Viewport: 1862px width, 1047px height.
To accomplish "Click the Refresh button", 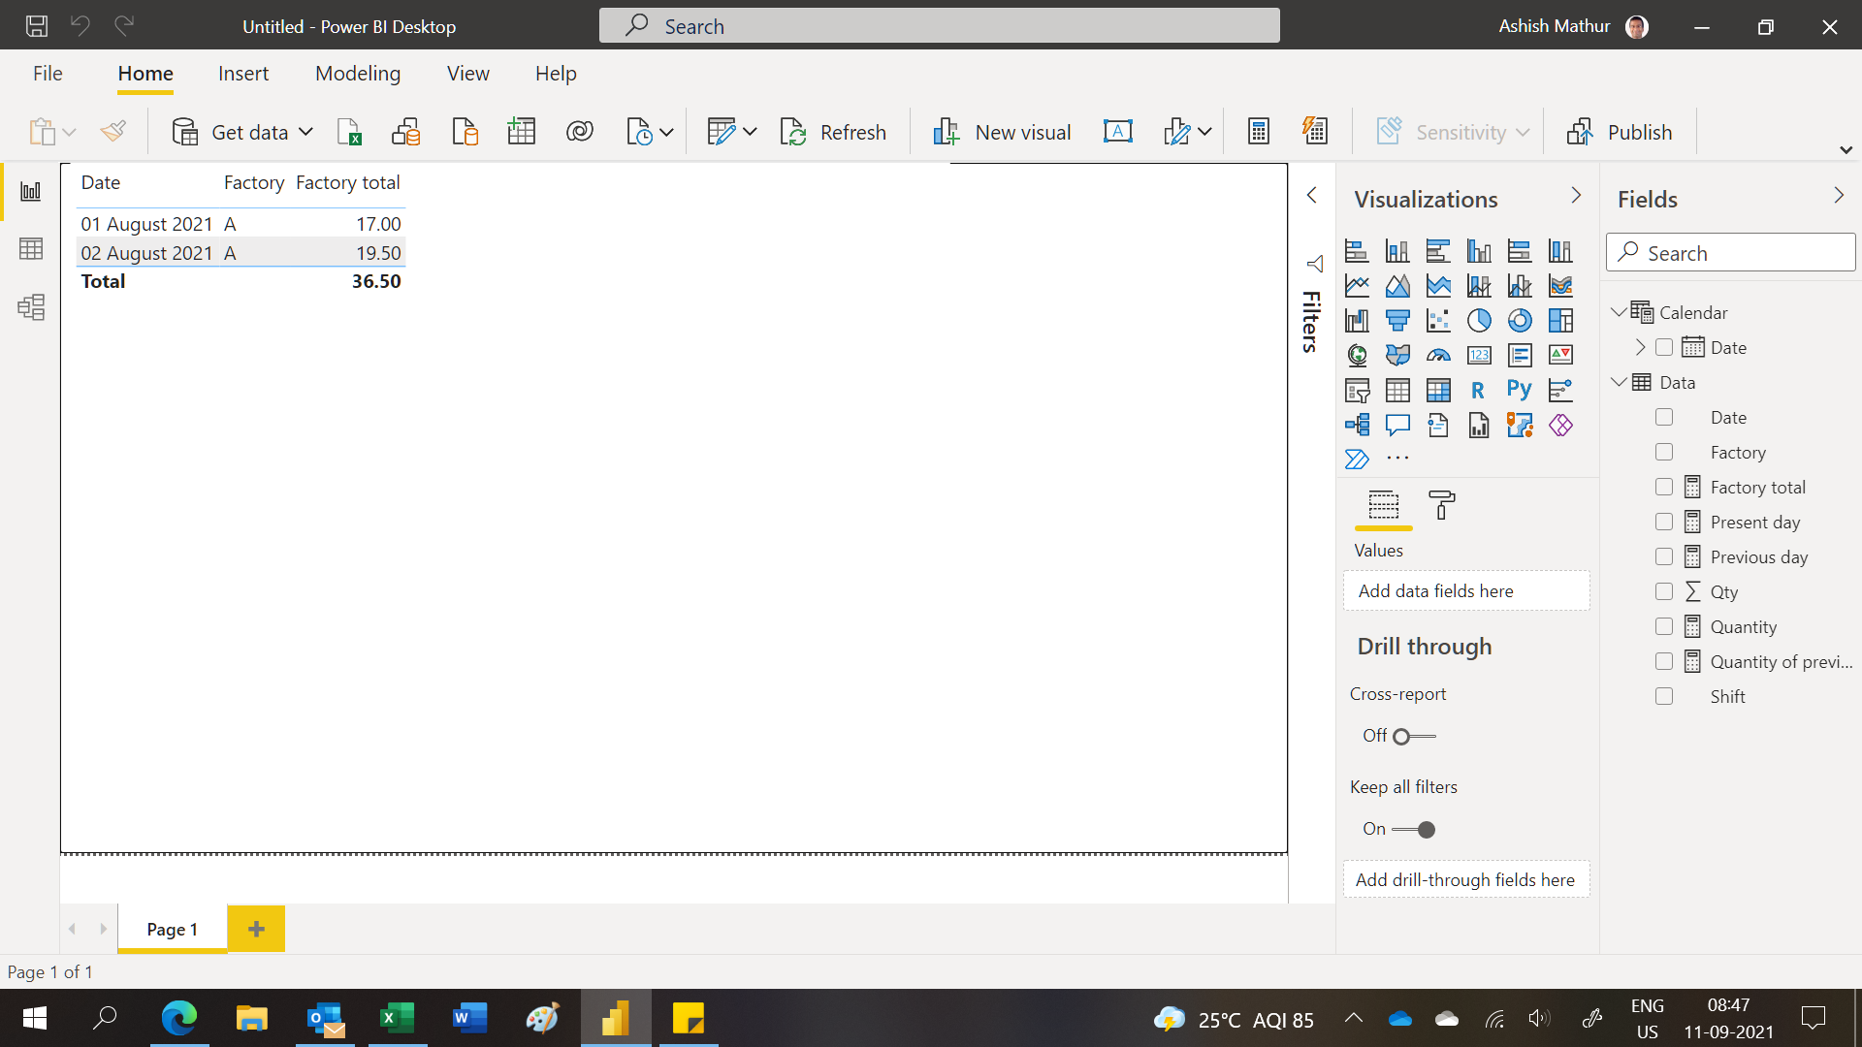I will 834,132.
